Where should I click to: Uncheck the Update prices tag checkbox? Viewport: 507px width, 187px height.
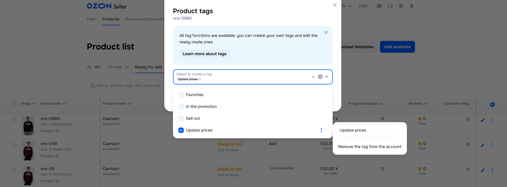[181, 130]
